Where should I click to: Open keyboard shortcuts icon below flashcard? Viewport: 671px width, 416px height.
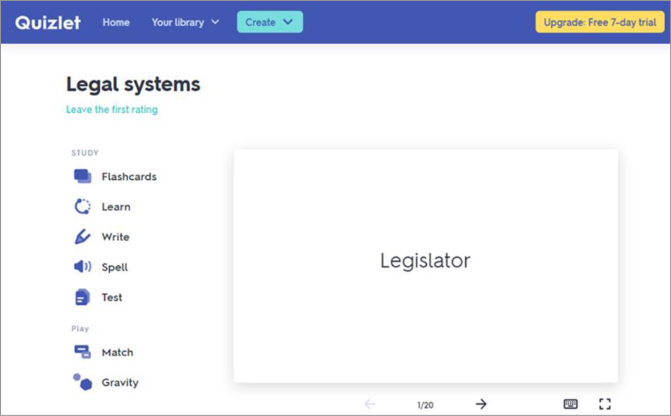570,404
